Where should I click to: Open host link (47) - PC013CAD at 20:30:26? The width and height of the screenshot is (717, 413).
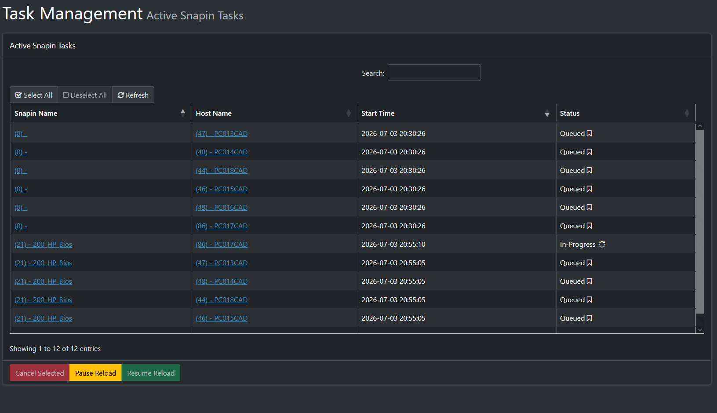222,133
